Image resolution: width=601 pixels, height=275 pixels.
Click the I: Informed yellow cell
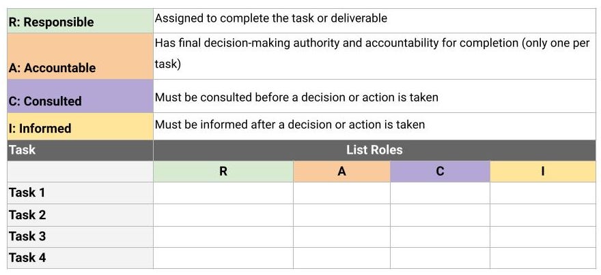(80, 127)
